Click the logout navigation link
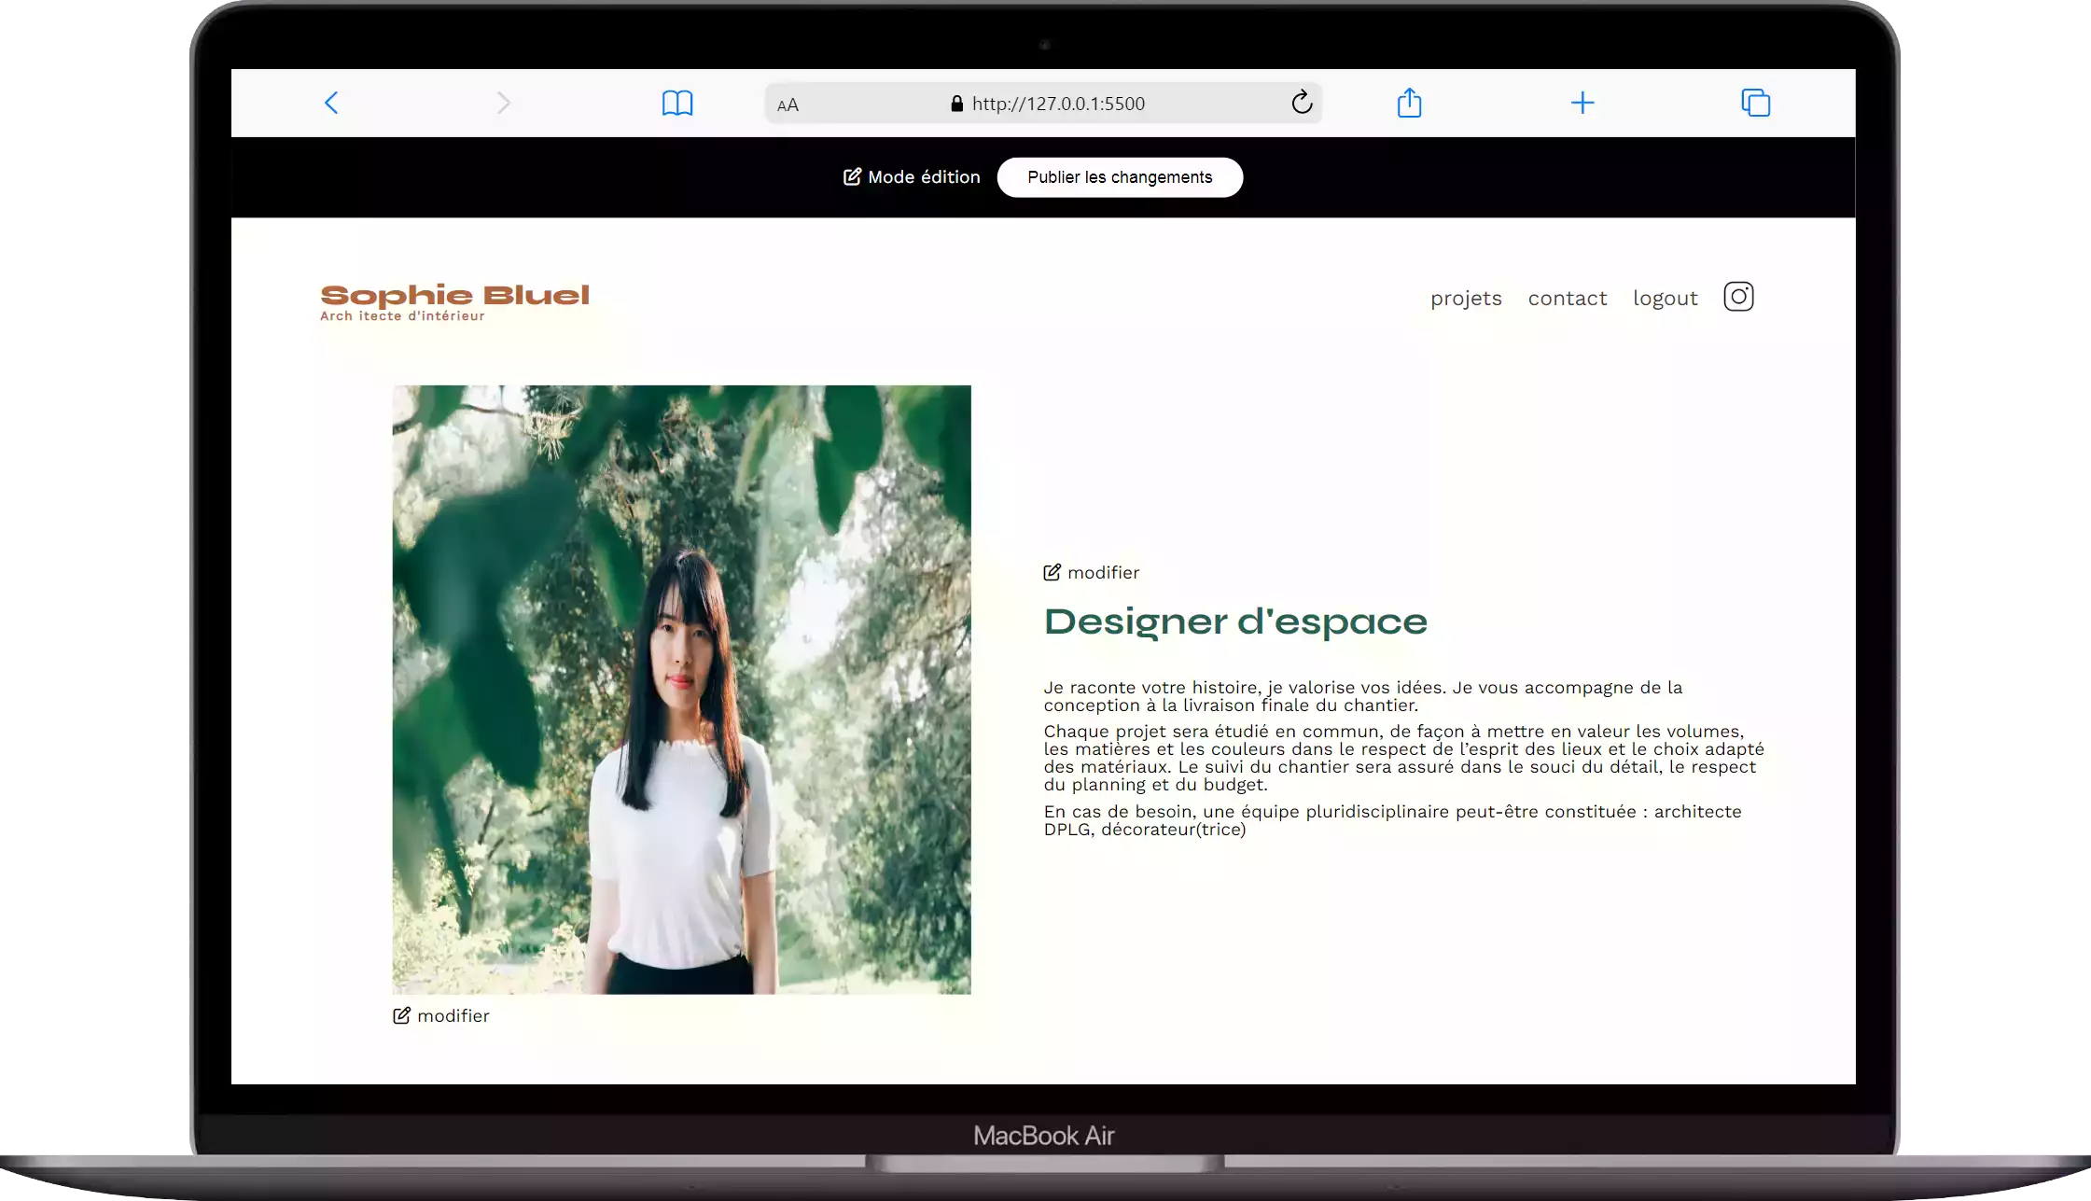The width and height of the screenshot is (2091, 1201). click(x=1665, y=299)
